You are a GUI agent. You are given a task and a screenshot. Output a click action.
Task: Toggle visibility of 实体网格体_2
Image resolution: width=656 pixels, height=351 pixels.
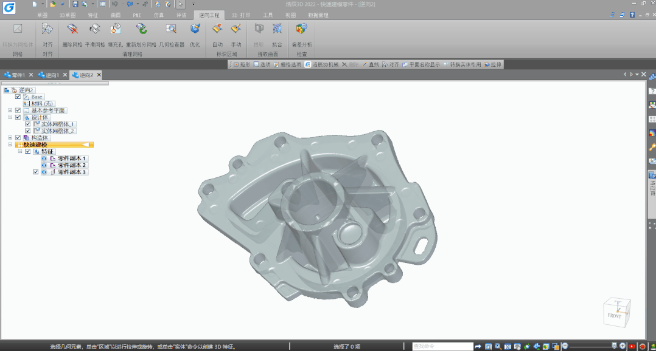27,131
